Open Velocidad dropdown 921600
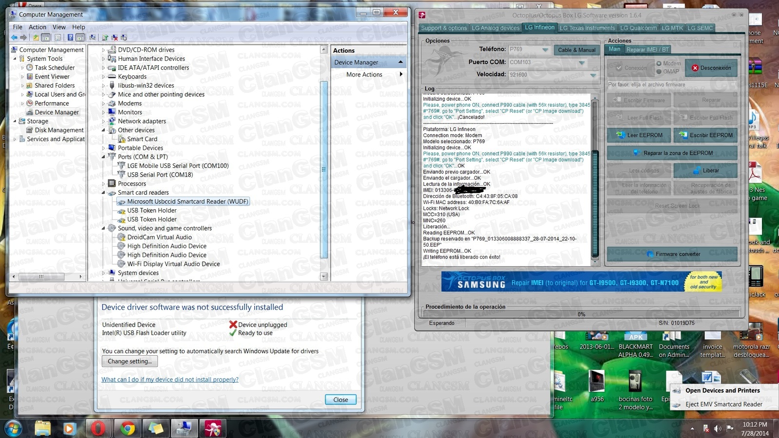 pos(593,75)
